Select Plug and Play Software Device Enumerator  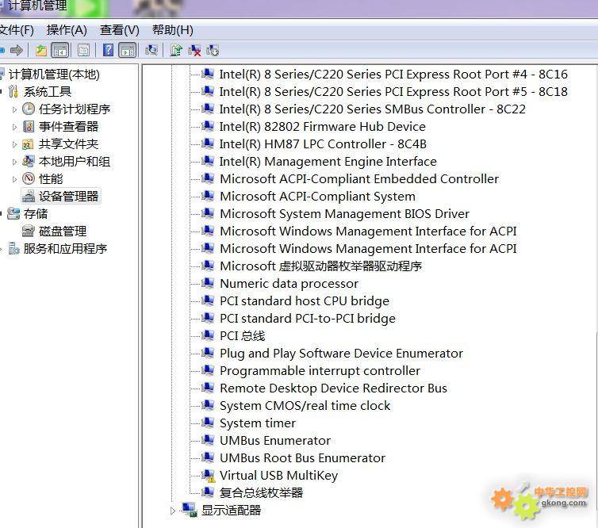341,354
